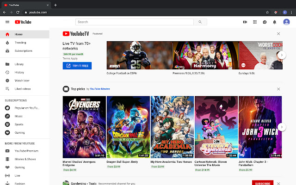296x185 pixels.
Task: Focus the Search input field
Action: (135, 22)
